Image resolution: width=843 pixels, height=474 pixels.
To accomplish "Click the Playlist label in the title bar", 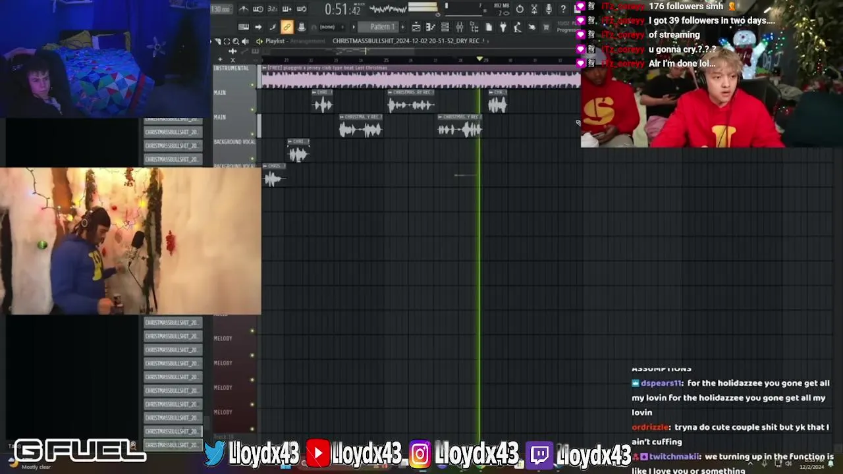I will click(x=275, y=41).
